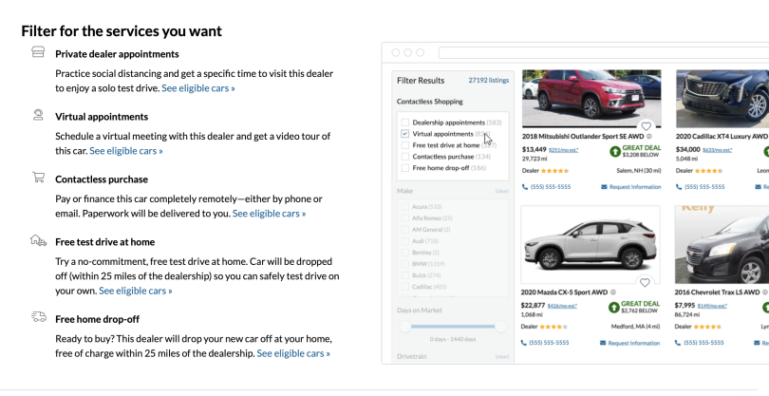Screen dimensions: 769x396
Task: Open the 2018 Mitsubishi Outlander photo
Action: coord(591,96)
